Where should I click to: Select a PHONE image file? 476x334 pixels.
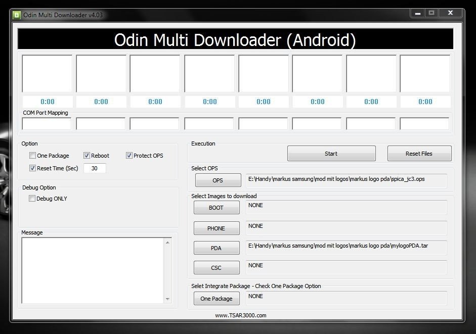(217, 228)
